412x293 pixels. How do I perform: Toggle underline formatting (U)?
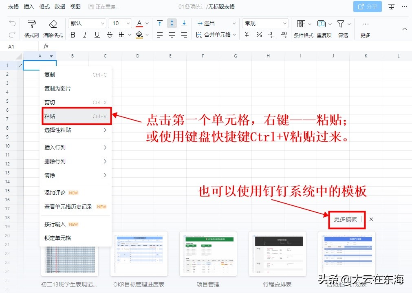coord(97,35)
